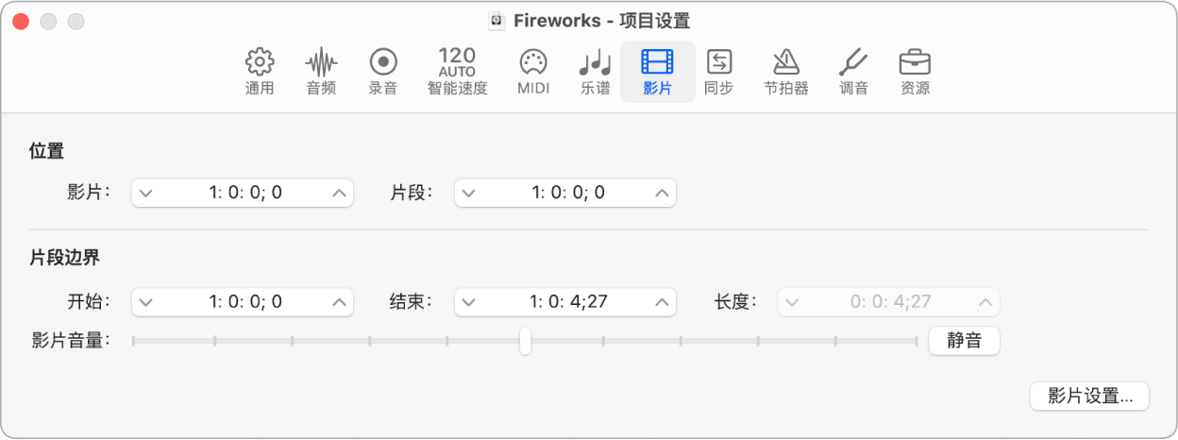Screen dimensions: 1178x440
Task: Open the 资源 assets briefcase icon
Action: click(x=915, y=62)
